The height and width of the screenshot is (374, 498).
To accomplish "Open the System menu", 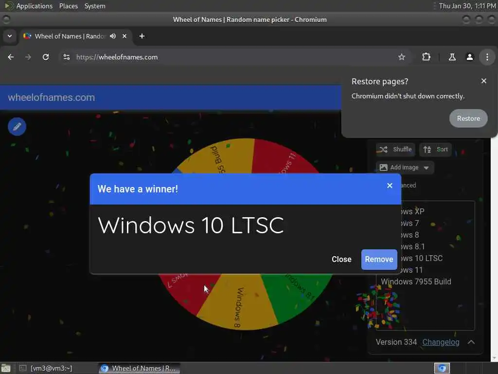I will (x=95, y=6).
